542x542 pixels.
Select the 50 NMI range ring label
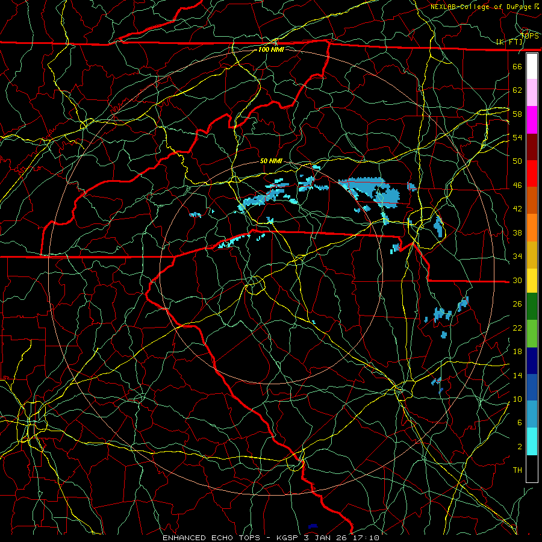pos(271,161)
